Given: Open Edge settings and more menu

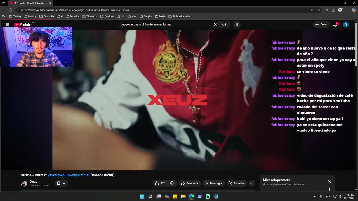Looking at the screenshot, I should [x=347, y=10].
